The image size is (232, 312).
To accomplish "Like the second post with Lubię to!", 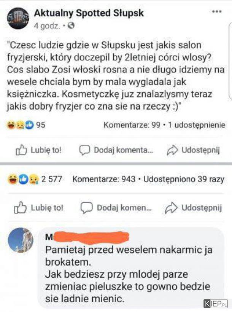I will [38, 208].
